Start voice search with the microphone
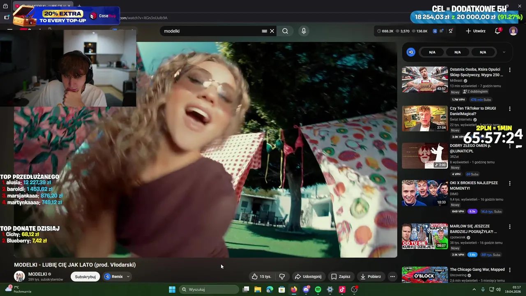The height and width of the screenshot is (296, 526). 304,31
